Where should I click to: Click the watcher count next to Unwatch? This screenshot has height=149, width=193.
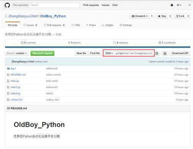[x=152, y=16]
